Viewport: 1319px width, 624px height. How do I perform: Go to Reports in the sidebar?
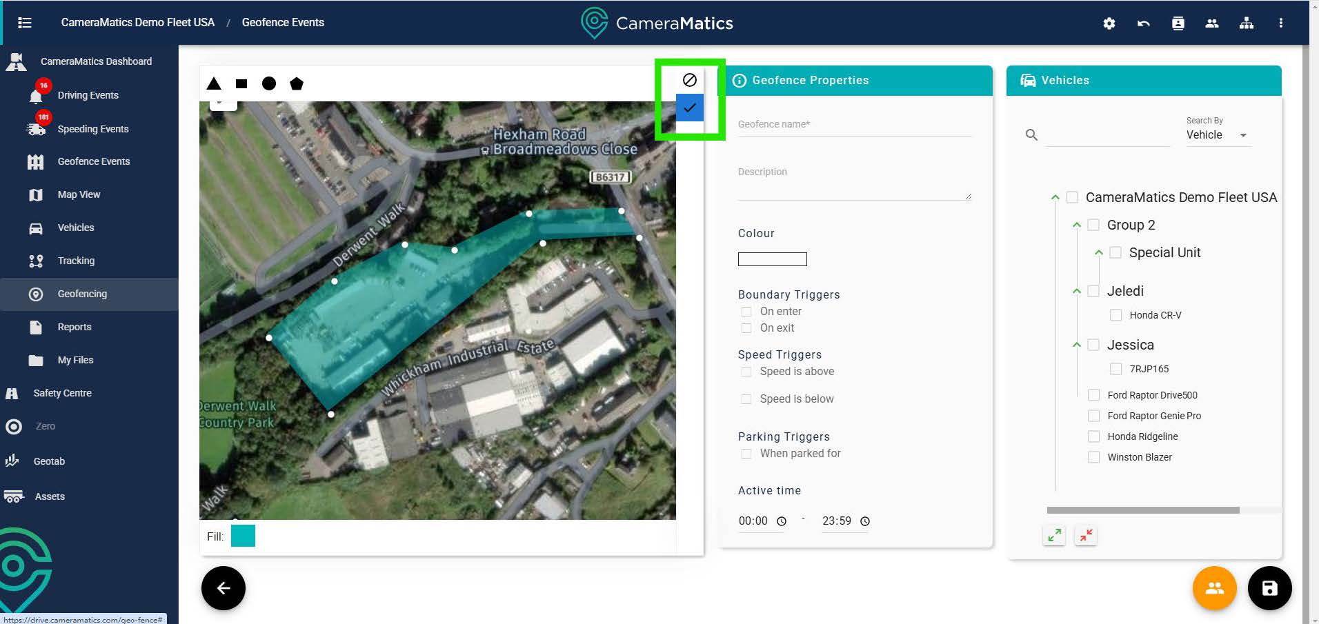pos(74,327)
